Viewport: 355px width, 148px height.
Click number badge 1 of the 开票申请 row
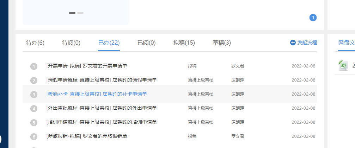34,66
